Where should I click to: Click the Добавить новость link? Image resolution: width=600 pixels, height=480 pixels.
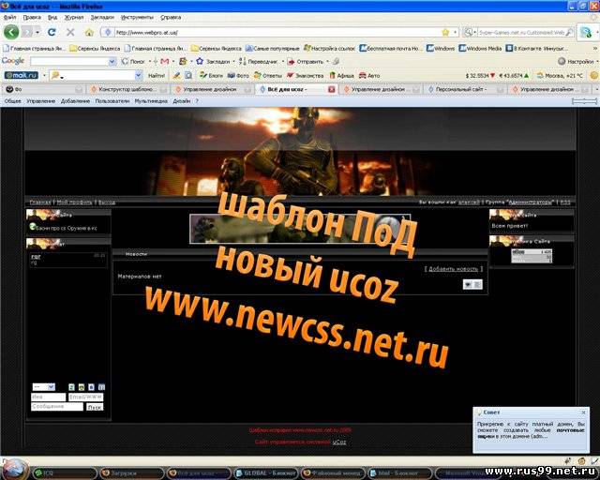pos(453,269)
